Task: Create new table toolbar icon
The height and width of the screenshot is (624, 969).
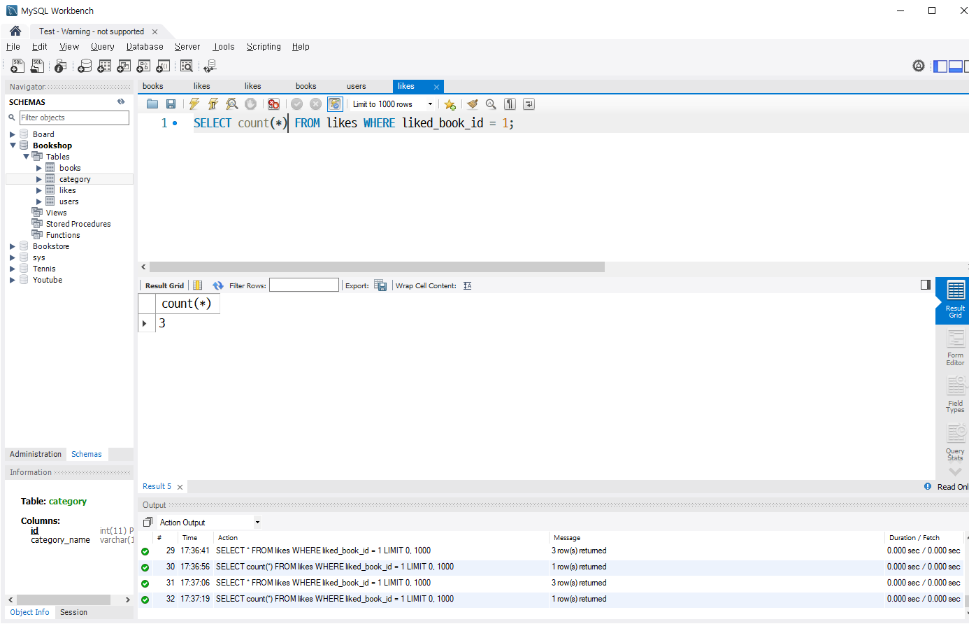Action: (x=104, y=66)
